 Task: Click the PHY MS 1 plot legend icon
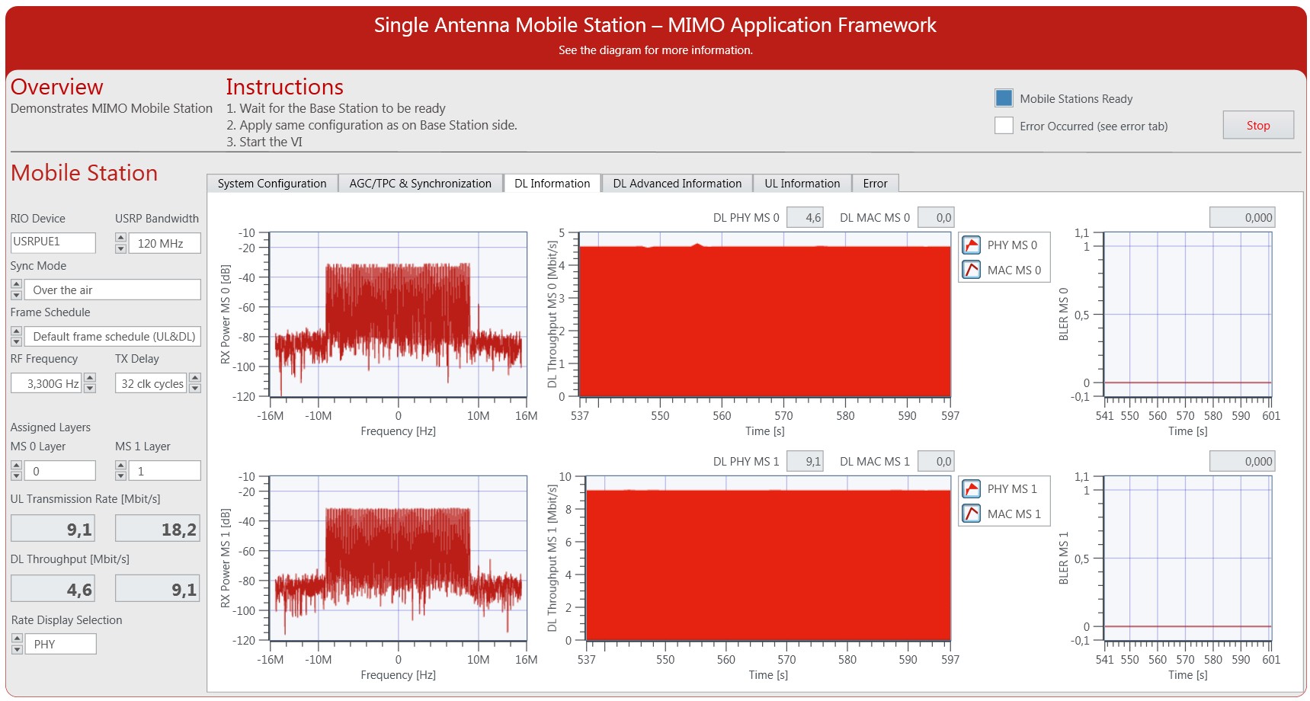point(972,488)
